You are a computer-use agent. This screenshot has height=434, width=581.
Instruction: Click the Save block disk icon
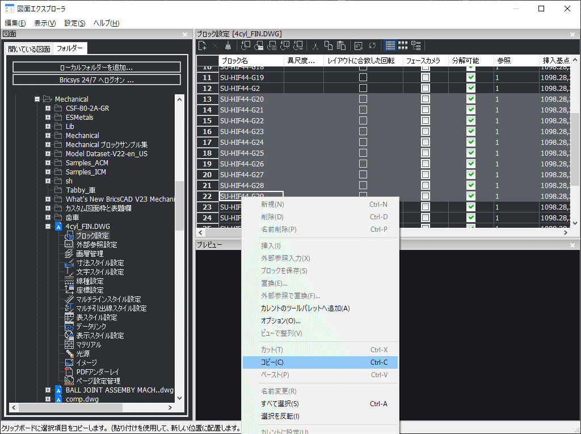click(x=272, y=45)
